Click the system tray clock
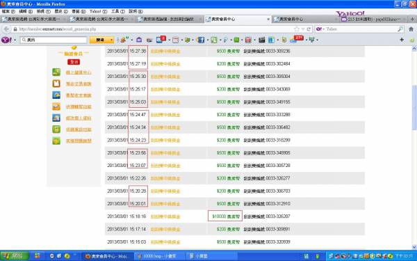Screen dimensions: 417x261 (404, 256)
